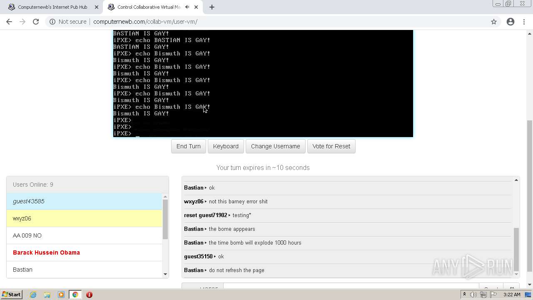Select user wxyz06 in users list
This screenshot has width=533, height=300.
point(84,218)
